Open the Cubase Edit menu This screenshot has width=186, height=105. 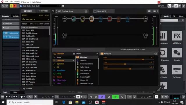(11, 2)
